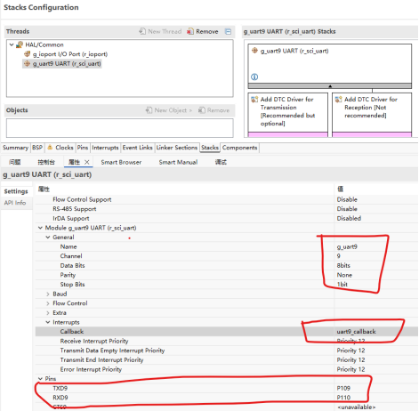This screenshot has height=411, width=419.
Task: Click the pink Transmission DTC slot bar
Action: pyautogui.click(x=288, y=134)
